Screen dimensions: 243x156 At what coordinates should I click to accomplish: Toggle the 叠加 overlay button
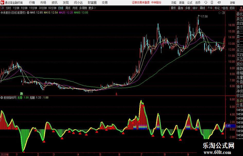[181, 8]
